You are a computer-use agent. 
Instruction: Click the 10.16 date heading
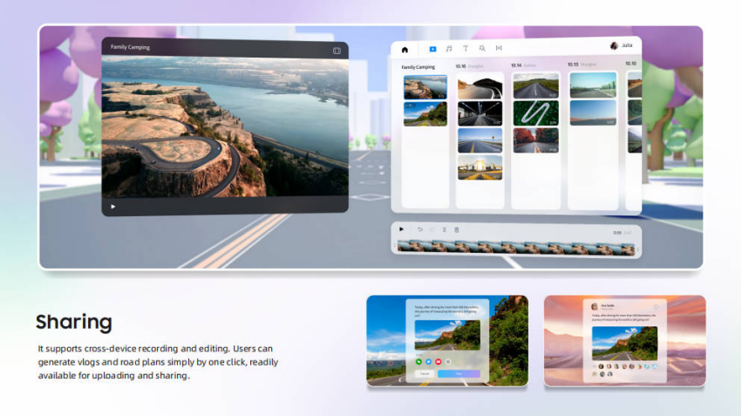[x=460, y=66]
